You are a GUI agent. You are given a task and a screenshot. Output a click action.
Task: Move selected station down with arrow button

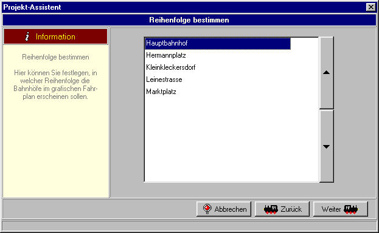click(326, 146)
